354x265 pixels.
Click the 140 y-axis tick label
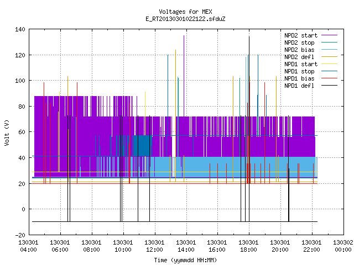pos(20,29)
